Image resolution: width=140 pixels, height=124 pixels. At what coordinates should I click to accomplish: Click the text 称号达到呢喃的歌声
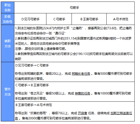click(x=29, y=74)
